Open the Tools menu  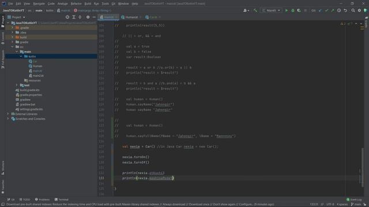coord(105,3)
